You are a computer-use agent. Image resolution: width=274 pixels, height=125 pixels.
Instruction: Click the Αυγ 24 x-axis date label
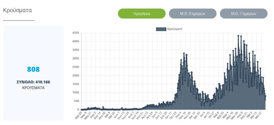pos(149,115)
